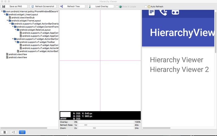Click the Refresh Tree button
Image resolution: width=217 pixels, height=136 pixels.
[72, 7]
